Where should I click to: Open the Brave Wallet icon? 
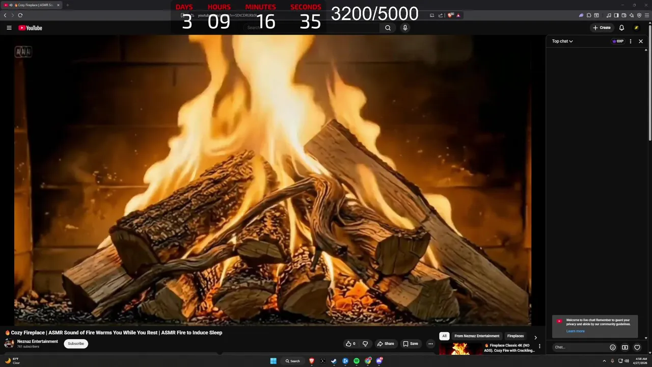tap(624, 15)
